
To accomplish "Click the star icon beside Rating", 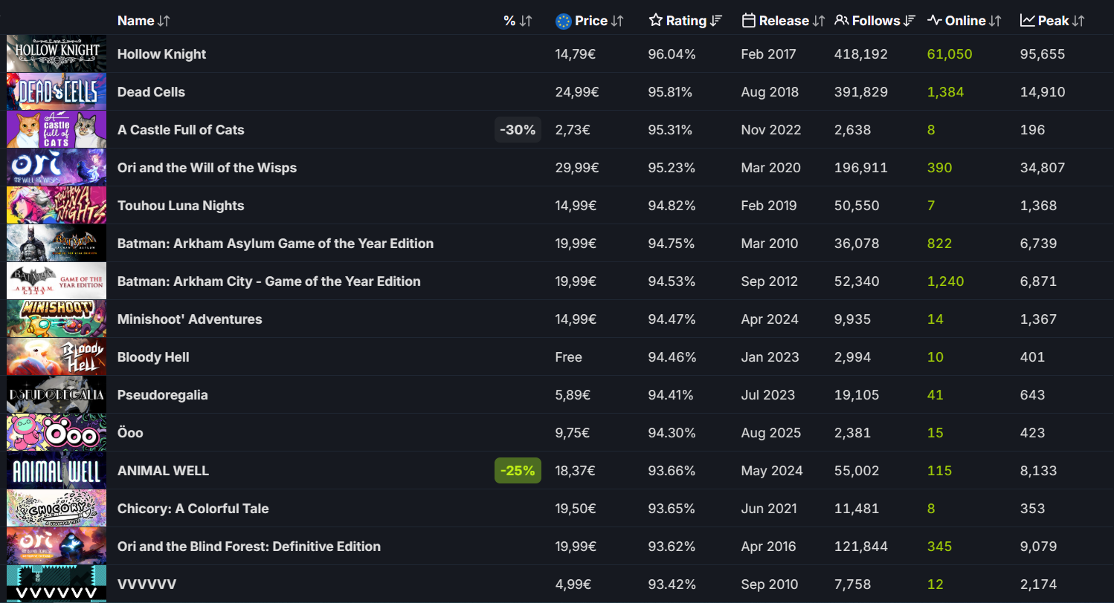I will coord(655,21).
